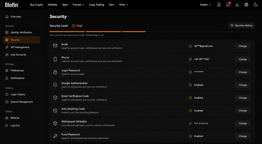Change the Email address
This screenshot has width=262, height=144.
243,46
